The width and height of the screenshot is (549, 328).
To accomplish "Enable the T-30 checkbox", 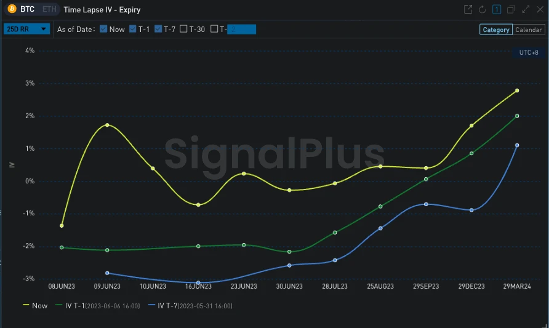I will (x=183, y=29).
